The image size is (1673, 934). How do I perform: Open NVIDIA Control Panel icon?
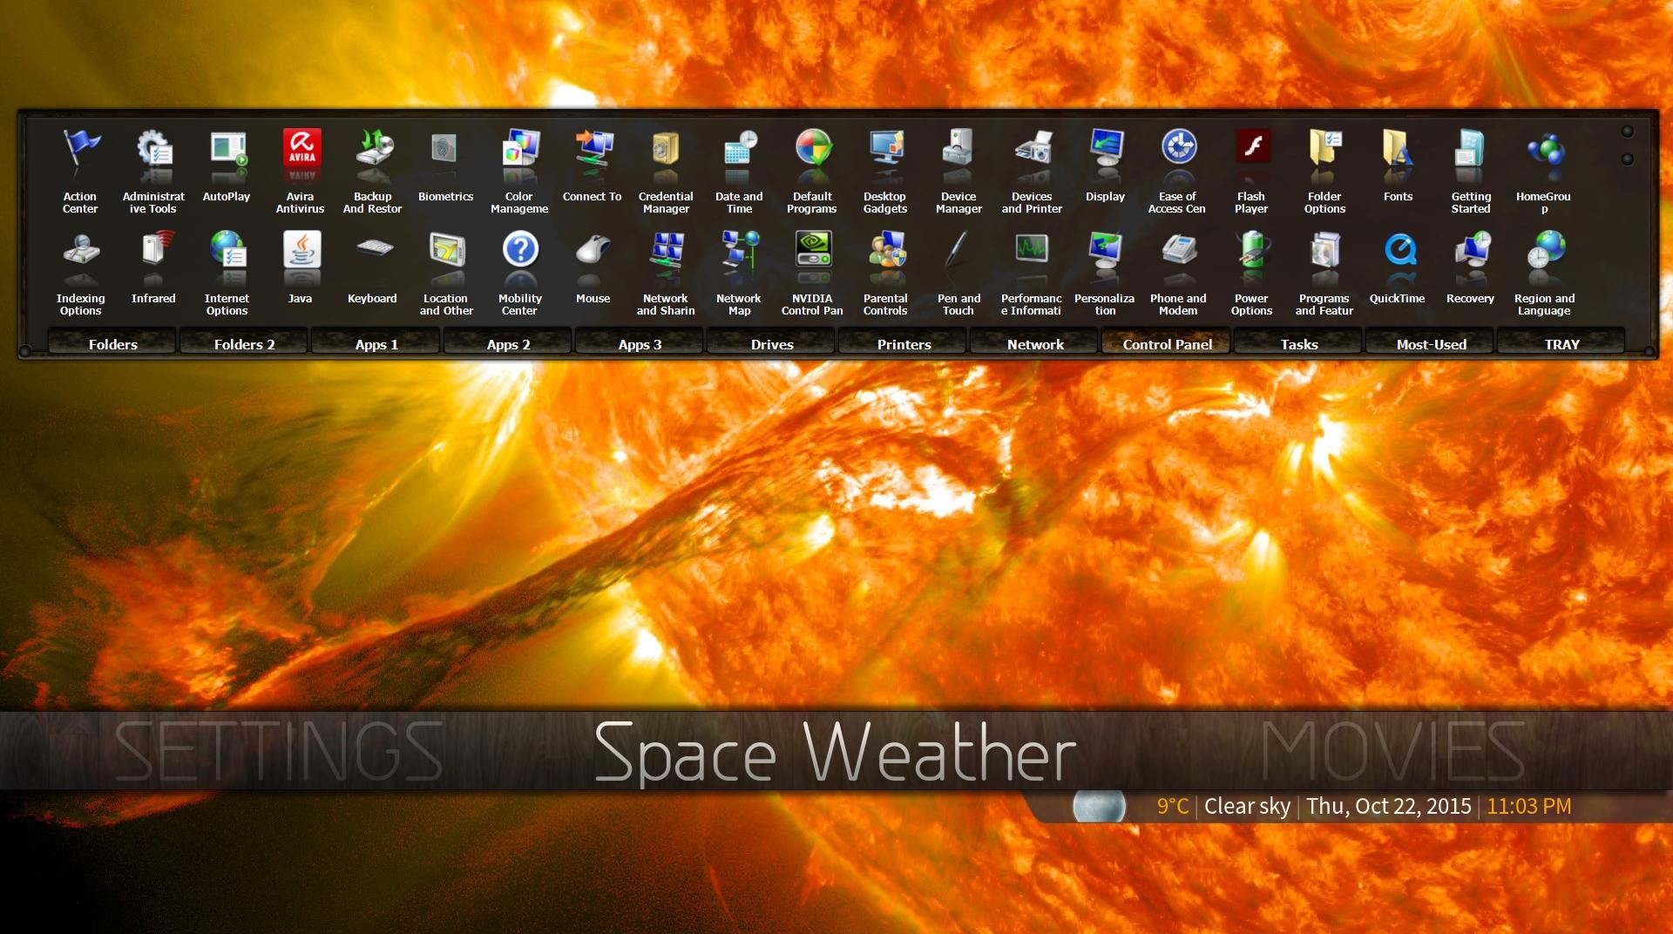[x=812, y=251]
